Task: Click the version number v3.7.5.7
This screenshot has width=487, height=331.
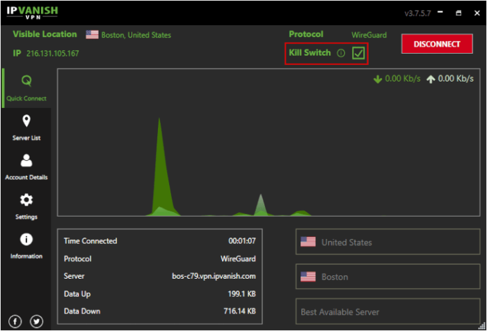Action: click(417, 14)
